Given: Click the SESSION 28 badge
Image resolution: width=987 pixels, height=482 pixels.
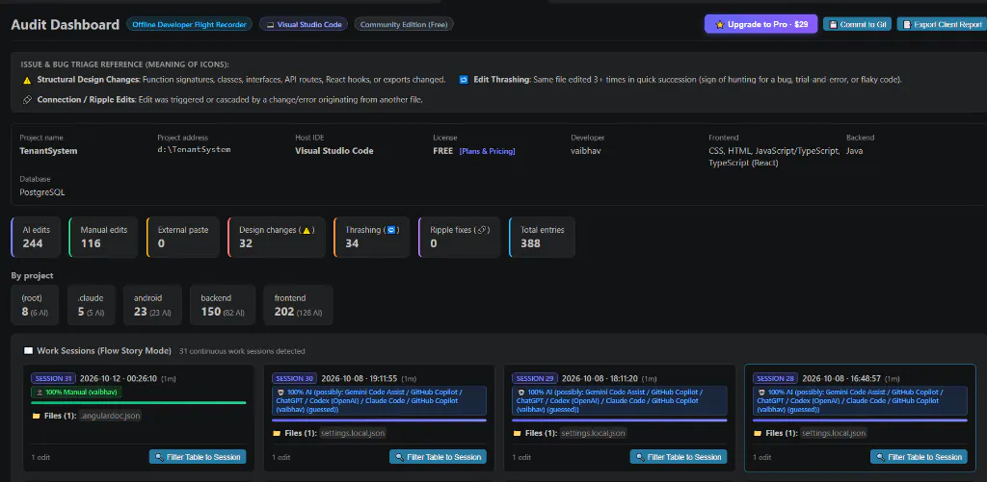Looking at the screenshot, I should click(x=776, y=378).
